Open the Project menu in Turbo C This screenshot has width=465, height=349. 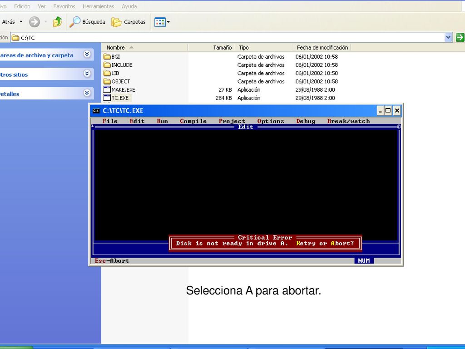(232, 121)
